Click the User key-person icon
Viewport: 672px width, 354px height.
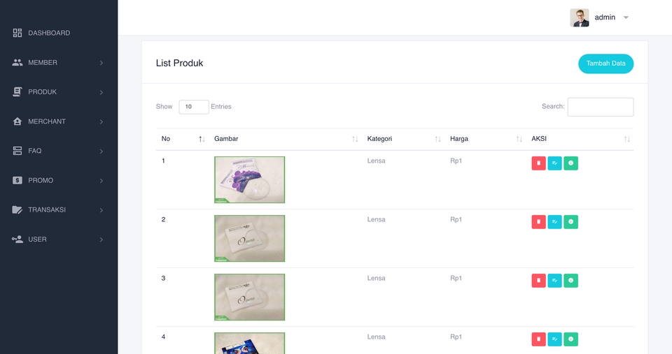[x=17, y=239]
